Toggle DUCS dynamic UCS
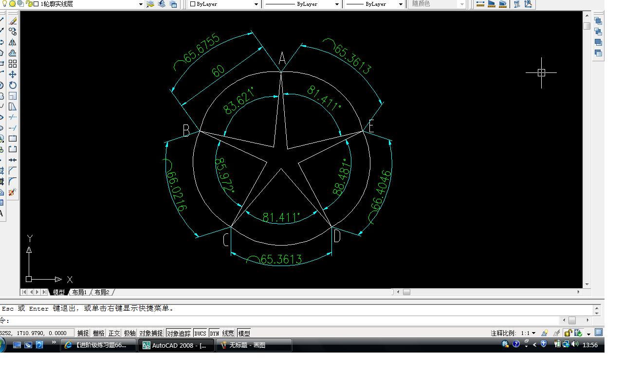Image resolution: width=623 pixels, height=389 pixels. (x=201, y=333)
